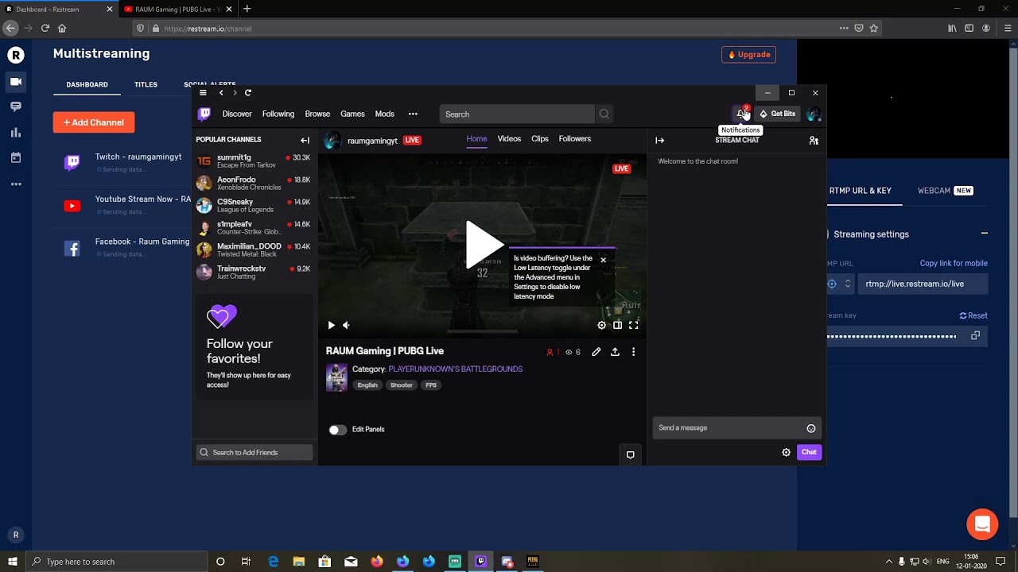Viewport: 1018px width, 572px height.
Task: Click the Search to Add Friends field
Action: point(254,453)
